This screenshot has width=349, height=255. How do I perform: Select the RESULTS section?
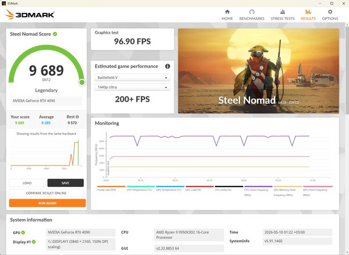(x=308, y=15)
